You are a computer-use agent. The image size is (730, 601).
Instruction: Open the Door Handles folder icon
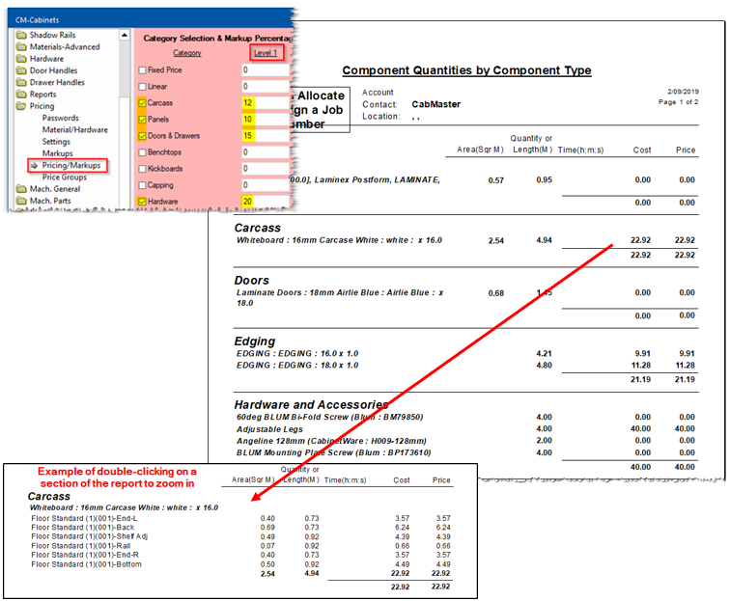point(21,71)
